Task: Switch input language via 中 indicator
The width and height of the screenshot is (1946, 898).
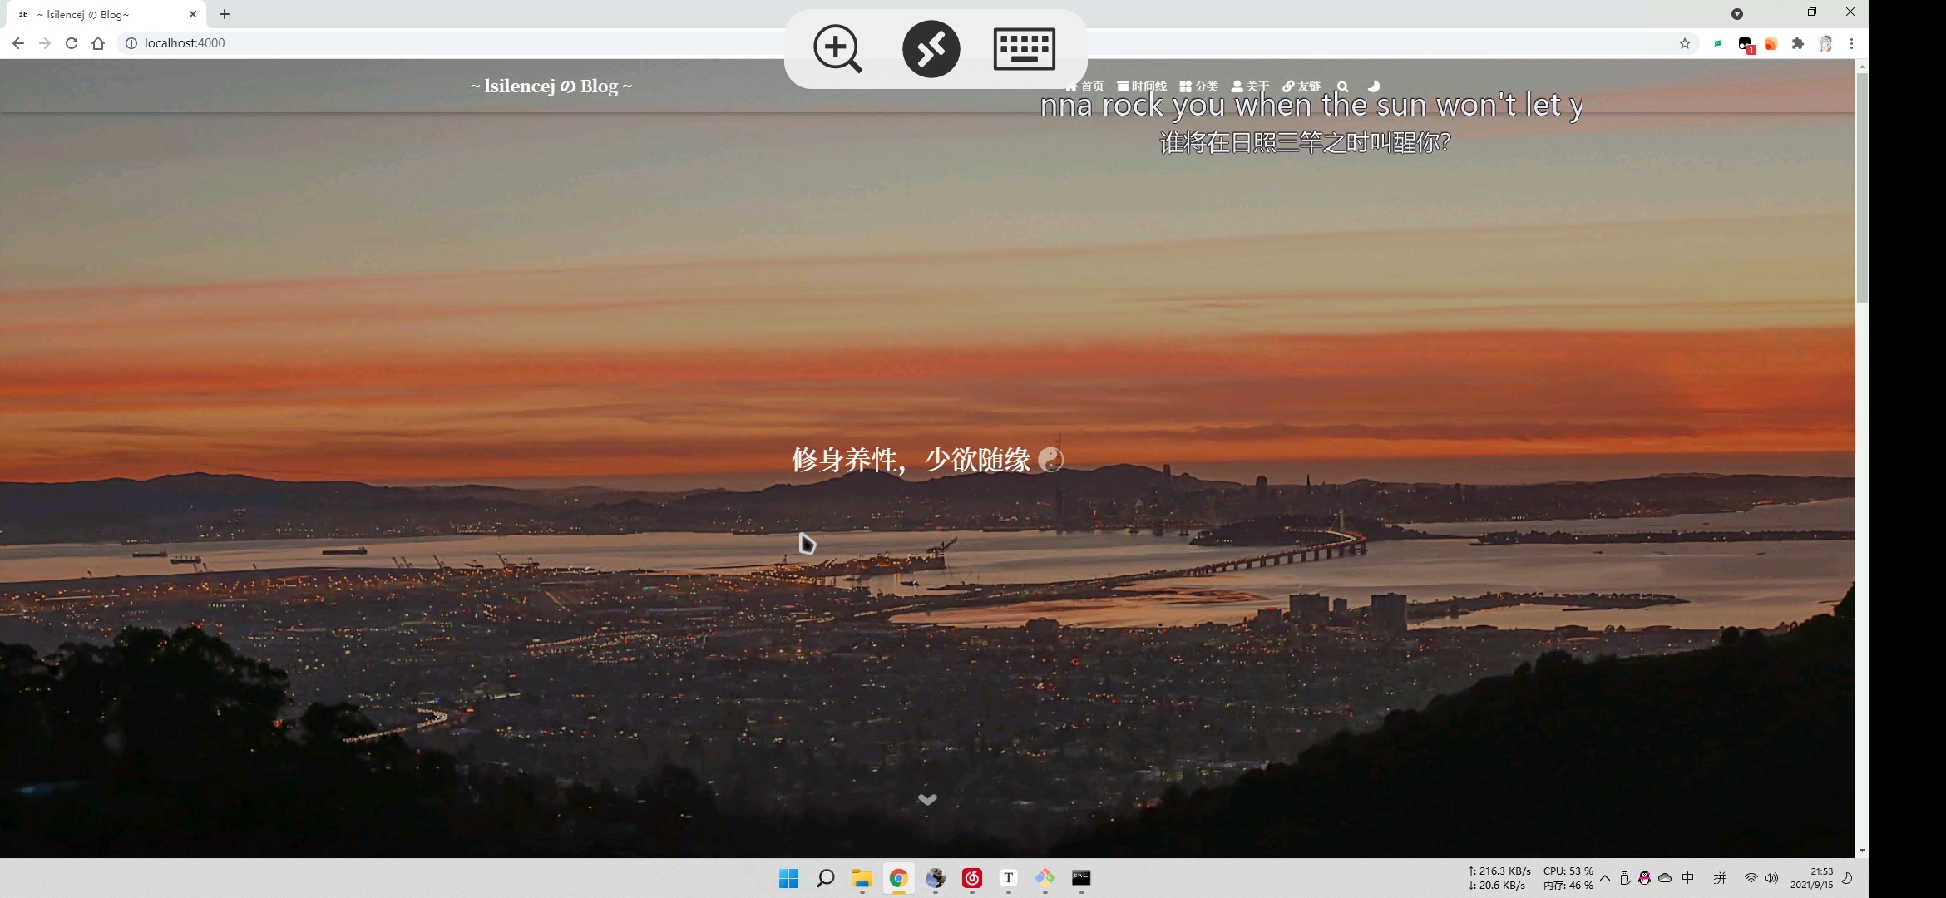Action: [1688, 878]
